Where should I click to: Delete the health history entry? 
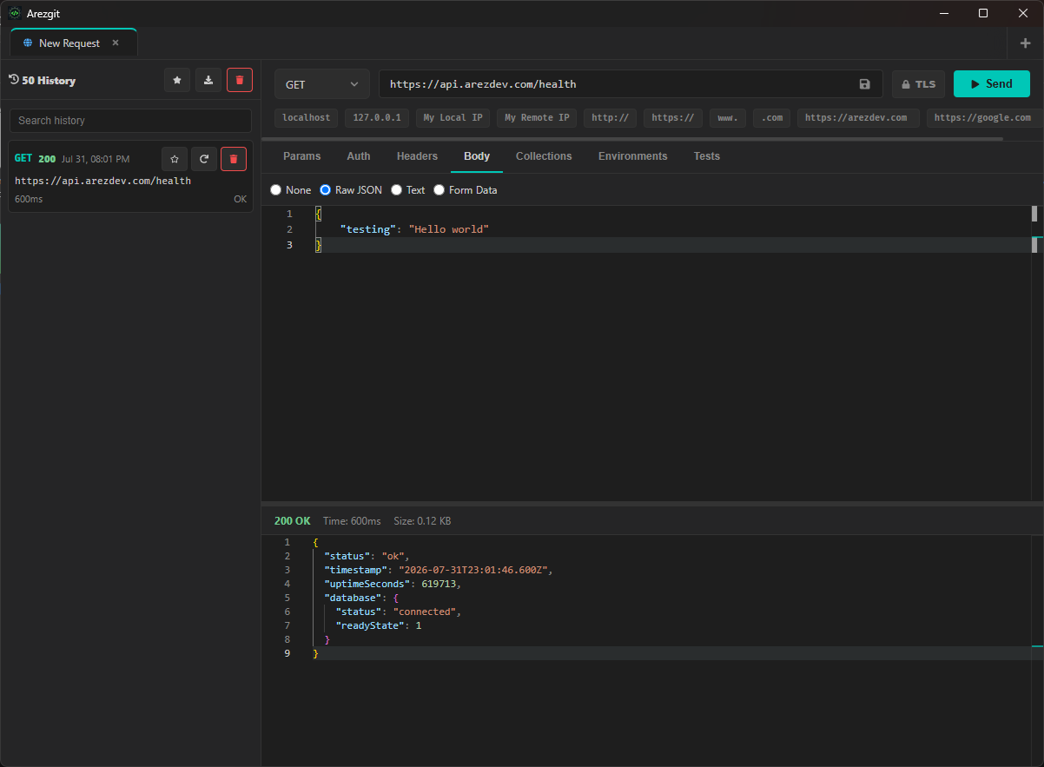(234, 159)
